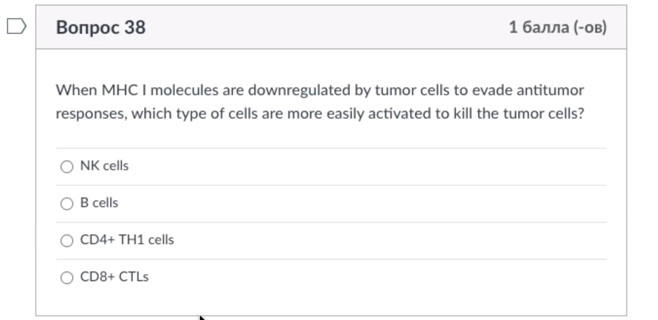Pick the CD4+ TH1 cells radio button
The image size is (658, 320).
point(67,241)
